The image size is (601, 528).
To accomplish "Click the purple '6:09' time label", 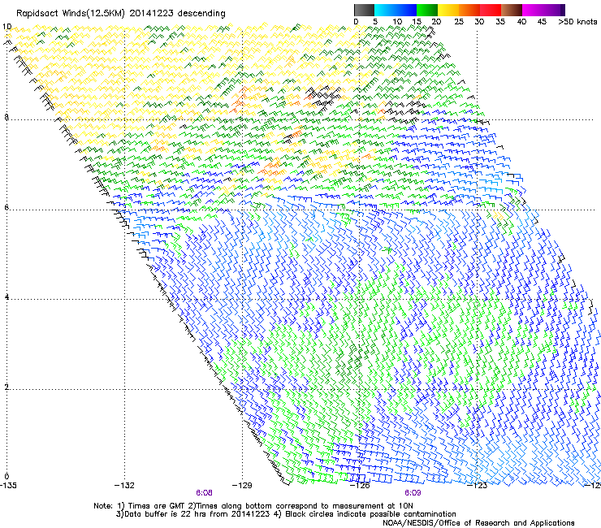I will (x=413, y=493).
